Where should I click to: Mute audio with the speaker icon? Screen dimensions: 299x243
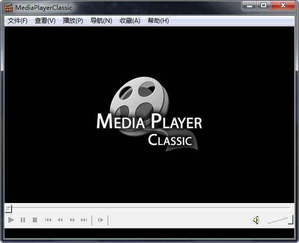[256, 220]
